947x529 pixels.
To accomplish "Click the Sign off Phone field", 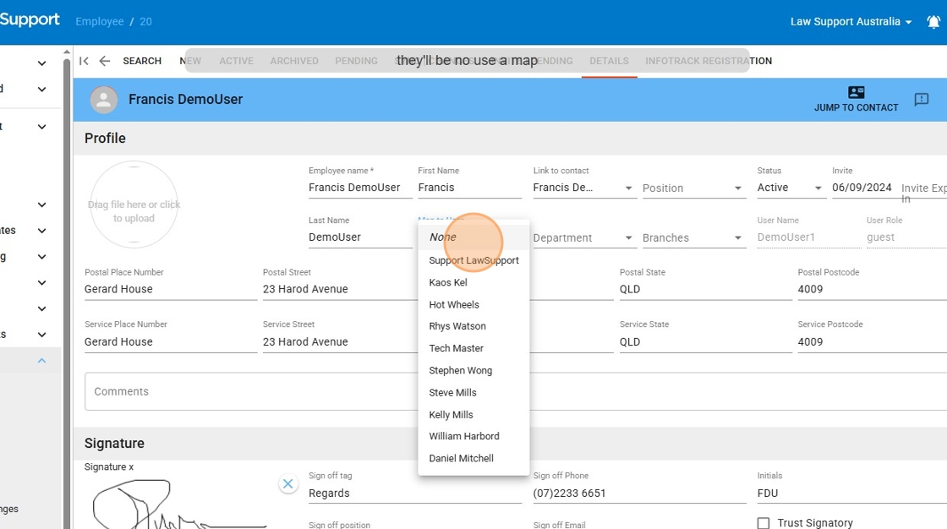I will [639, 494].
